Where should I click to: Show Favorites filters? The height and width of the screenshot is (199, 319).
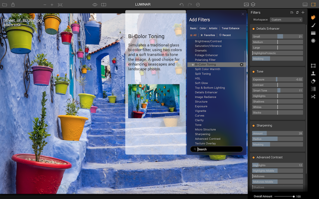208,35
